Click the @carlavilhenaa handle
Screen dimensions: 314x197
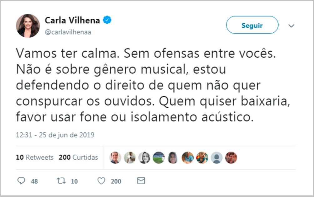pyautogui.click(x=68, y=32)
